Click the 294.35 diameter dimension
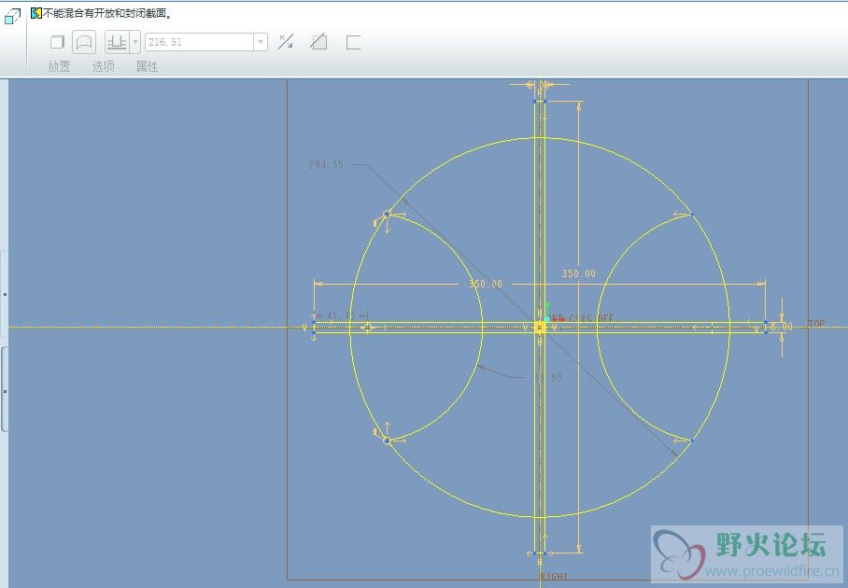Screen dimensions: 848x588 (326, 164)
